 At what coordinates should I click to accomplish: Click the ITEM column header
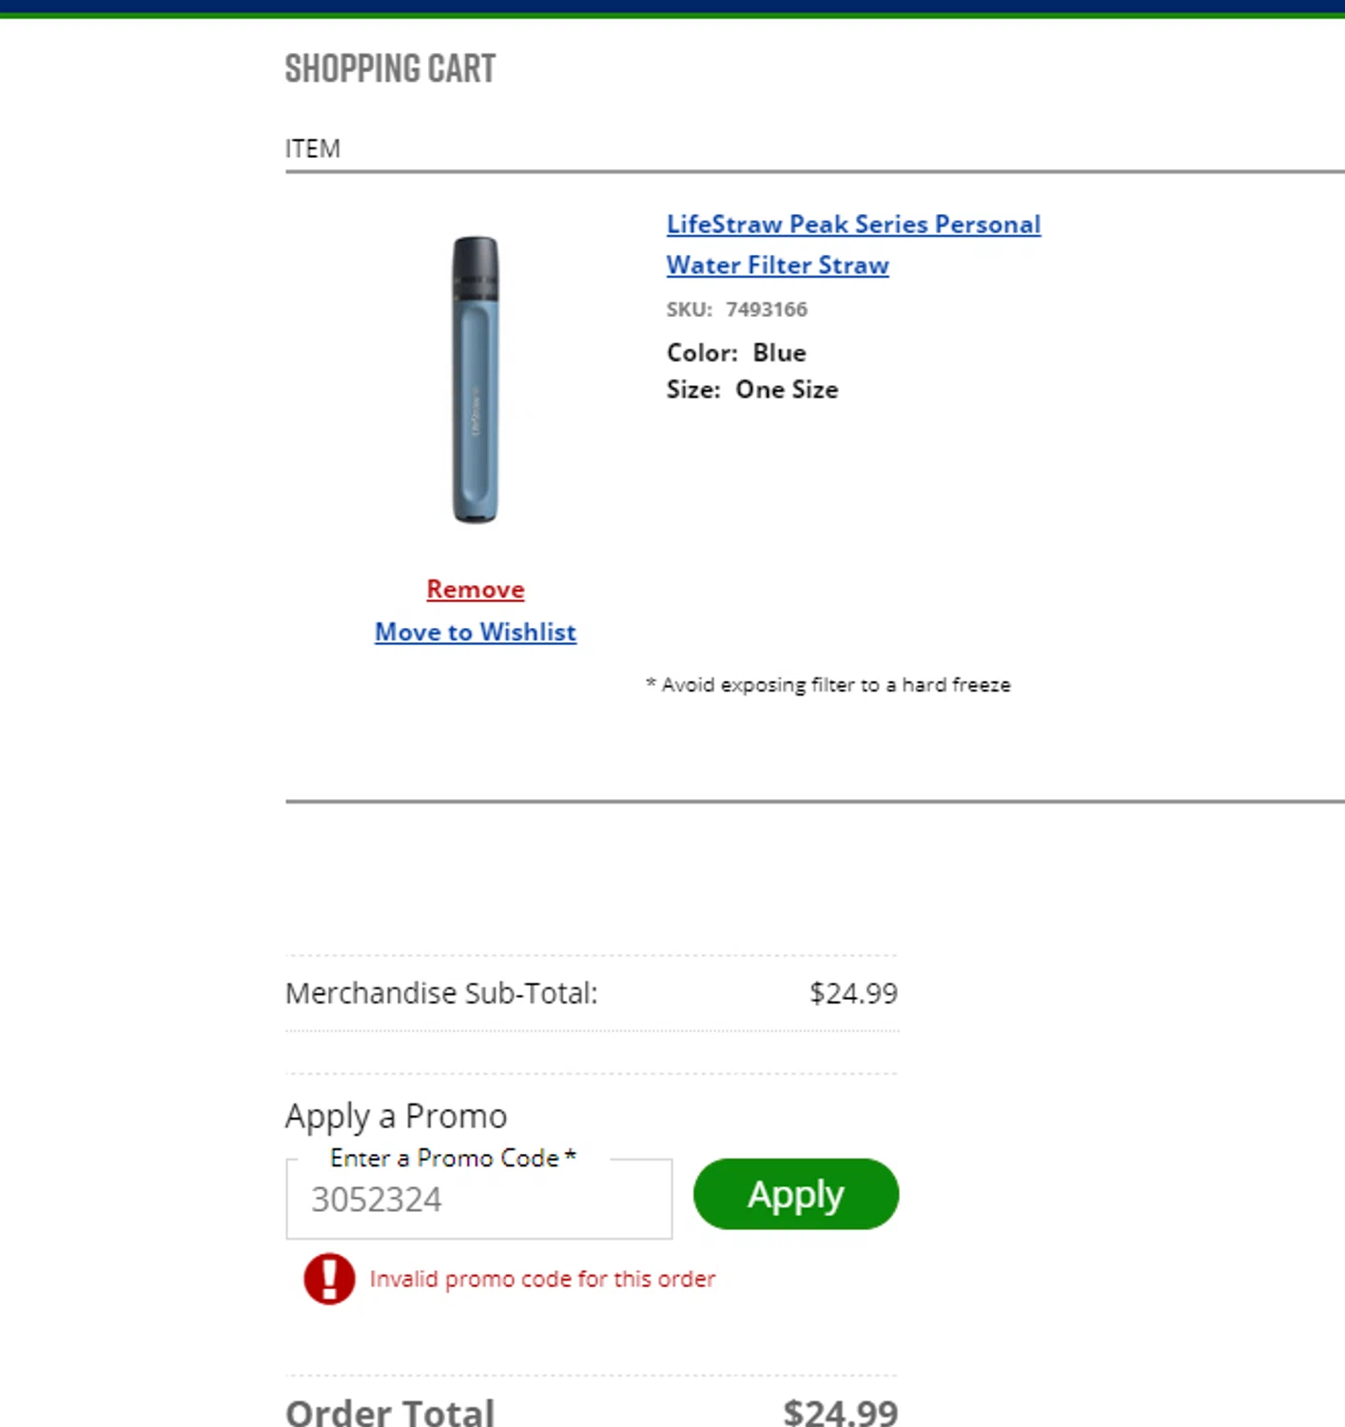point(313,149)
